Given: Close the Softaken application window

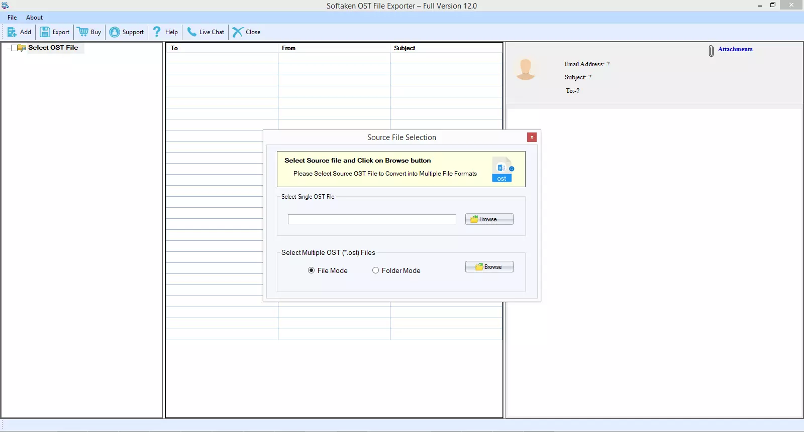Looking at the screenshot, I should pos(791,5).
